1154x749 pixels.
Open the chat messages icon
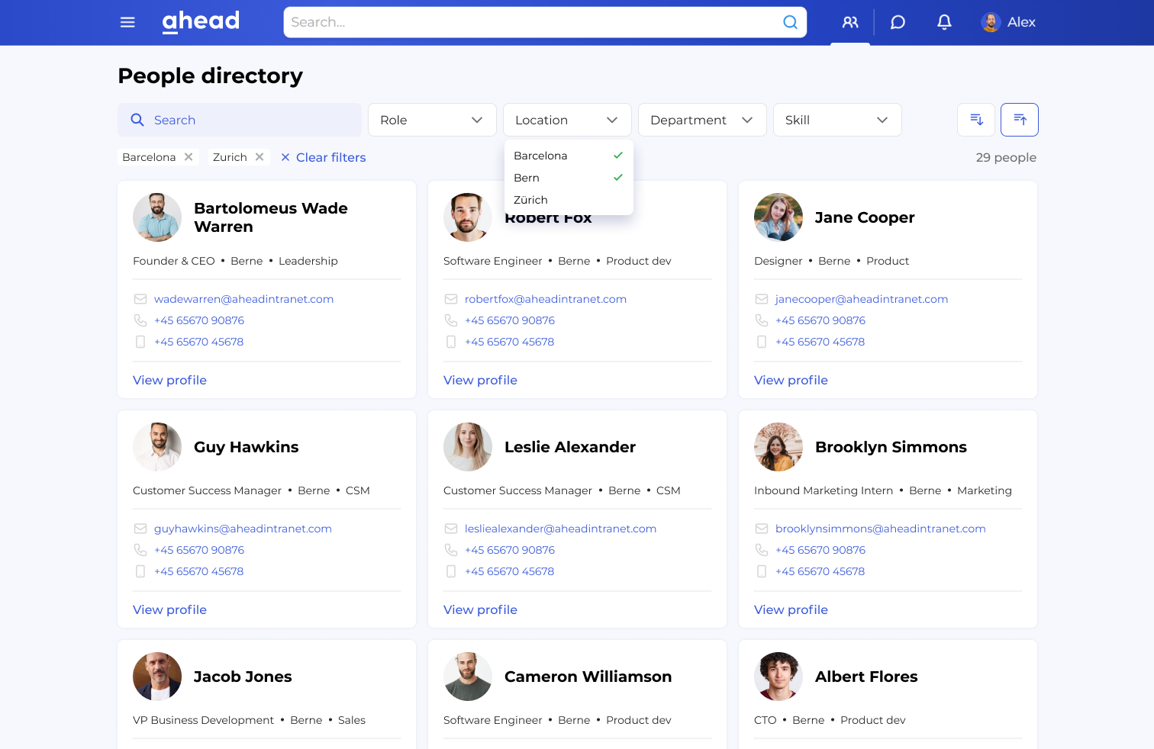point(897,22)
